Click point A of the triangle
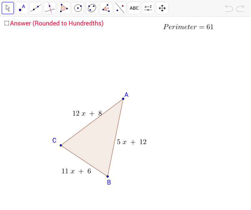The image size is (251, 210). pyautogui.click(x=123, y=99)
